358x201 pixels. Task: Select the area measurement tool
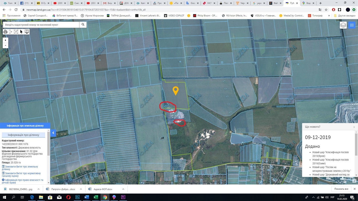(x=16, y=32)
